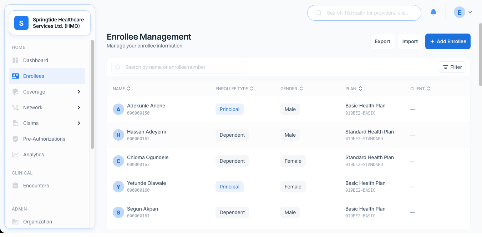Screen dimensions: 482x237
Task: Click Add Enrollee button
Action: pyautogui.click(x=448, y=41)
